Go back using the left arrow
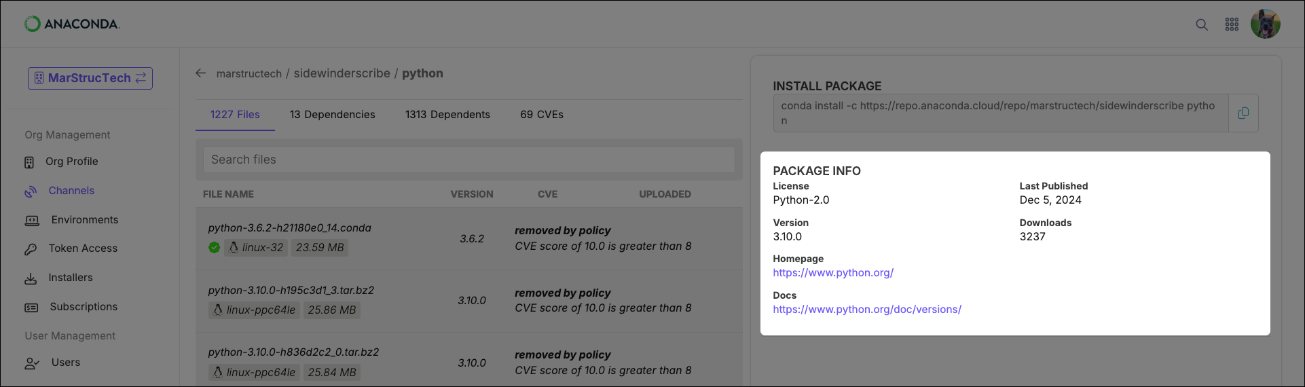Viewport: 1305px width, 387px height. coord(200,73)
